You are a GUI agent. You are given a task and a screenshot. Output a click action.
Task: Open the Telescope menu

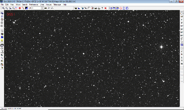57,5
